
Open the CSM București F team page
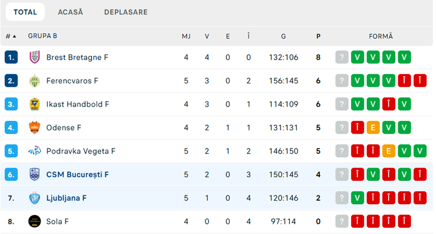tap(78, 174)
